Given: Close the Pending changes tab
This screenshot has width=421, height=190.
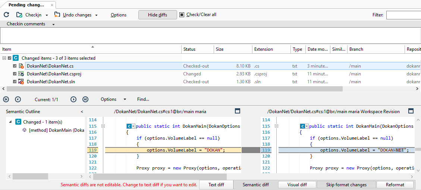Looking at the screenshot, I should (52, 5).
